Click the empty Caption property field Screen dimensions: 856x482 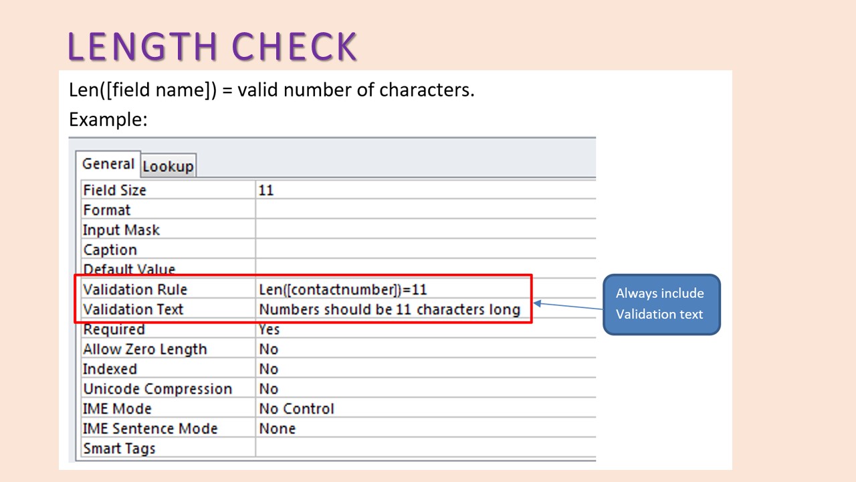point(425,250)
